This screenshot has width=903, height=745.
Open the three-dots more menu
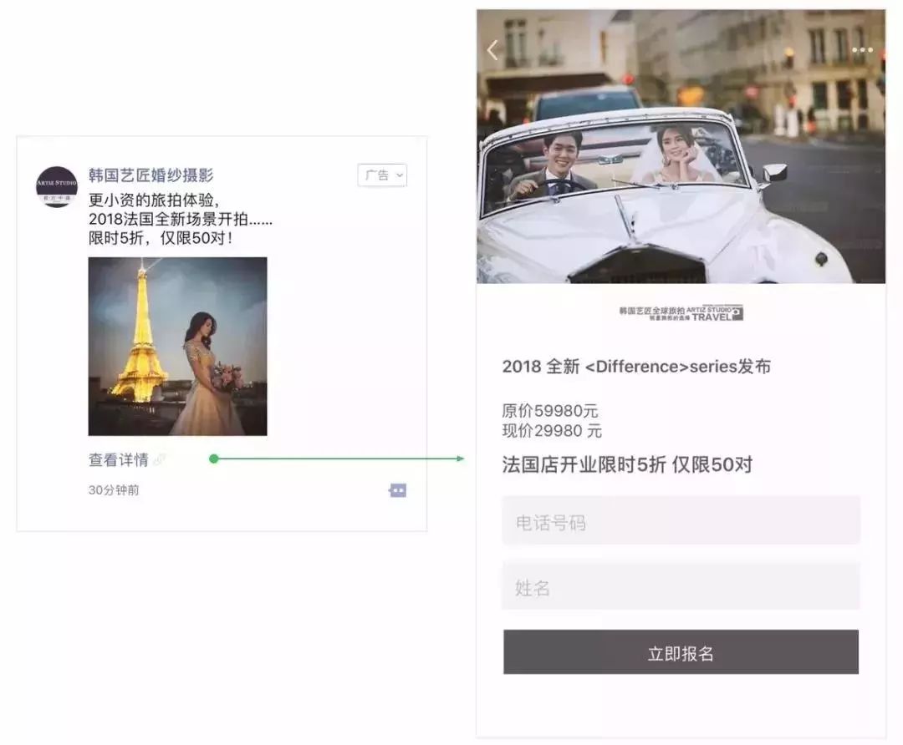click(x=862, y=50)
